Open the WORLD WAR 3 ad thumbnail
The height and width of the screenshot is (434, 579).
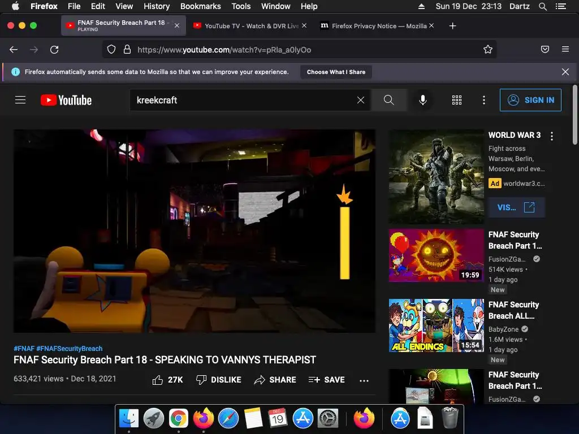point(437,176)
